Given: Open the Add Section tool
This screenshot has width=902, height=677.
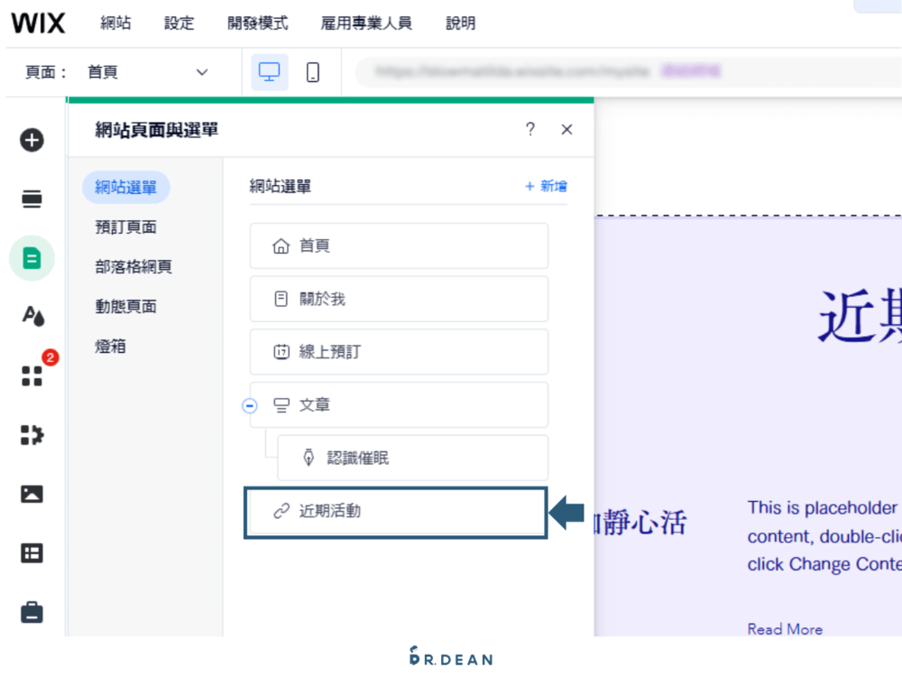Looking at the screenshot, I should click(32, 199).
